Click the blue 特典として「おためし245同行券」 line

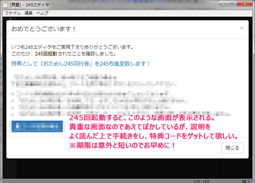[x=80, y=64]
